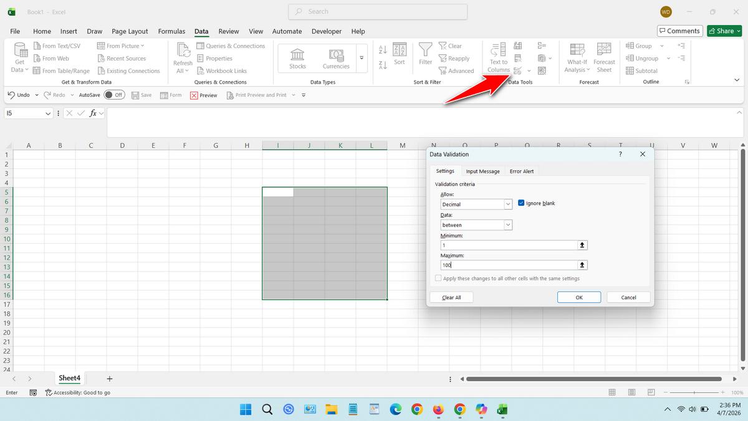This screenshot has height=421, width=748.
Task: Expand the Name Box dropdown
Action: click(49, 114)
